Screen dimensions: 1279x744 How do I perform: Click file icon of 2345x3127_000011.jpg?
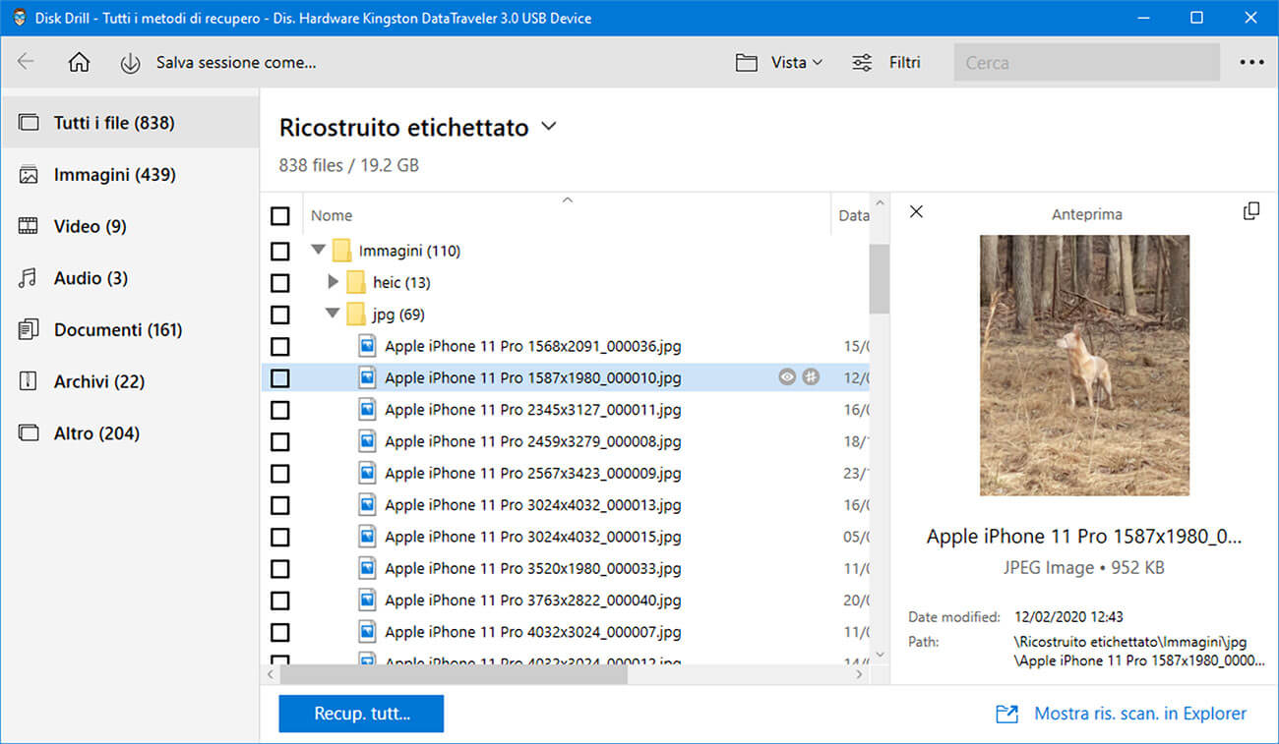pyautogui.click(x=368, y=409)
